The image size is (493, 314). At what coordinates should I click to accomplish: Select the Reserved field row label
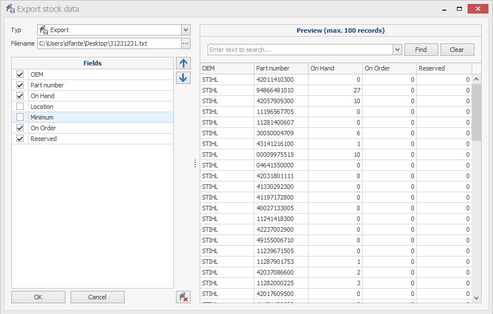43,139
